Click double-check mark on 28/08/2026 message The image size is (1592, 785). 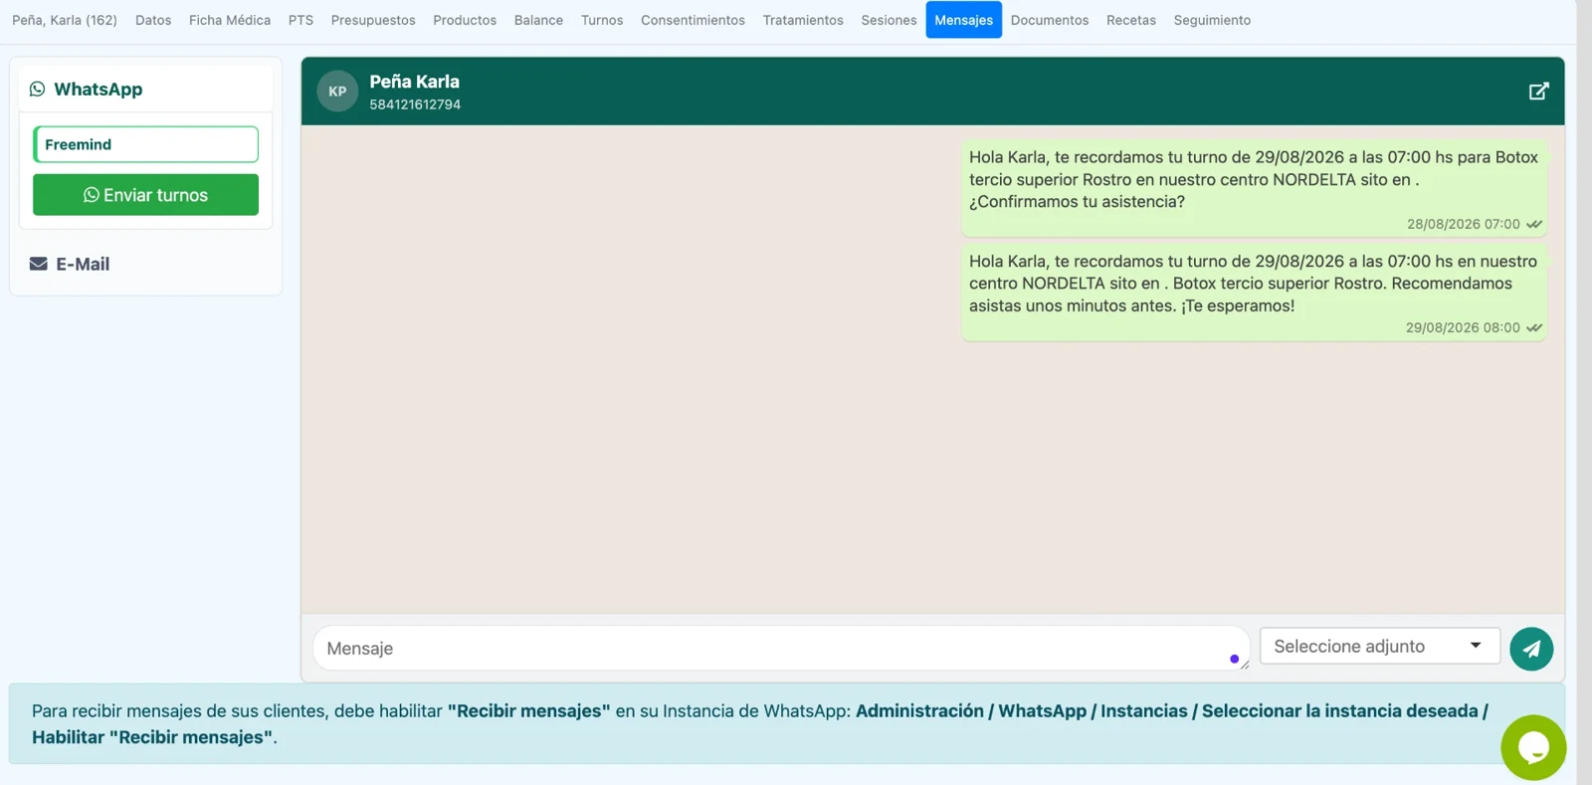(1534, 224)
